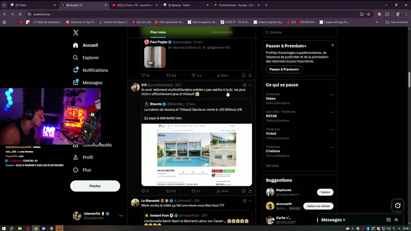This screenshot has height=231, width=411.
Task: Open Grok for the 213 post
Action: [x=244, y=85]
